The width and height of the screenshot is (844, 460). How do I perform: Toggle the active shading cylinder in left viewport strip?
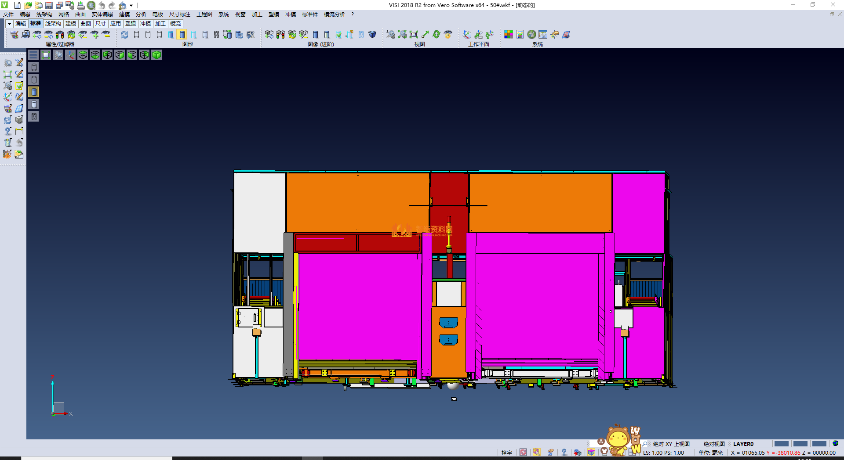tap(34, 92)
